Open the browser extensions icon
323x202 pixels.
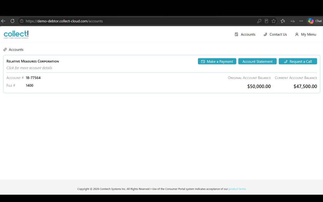tap(293, 21)
